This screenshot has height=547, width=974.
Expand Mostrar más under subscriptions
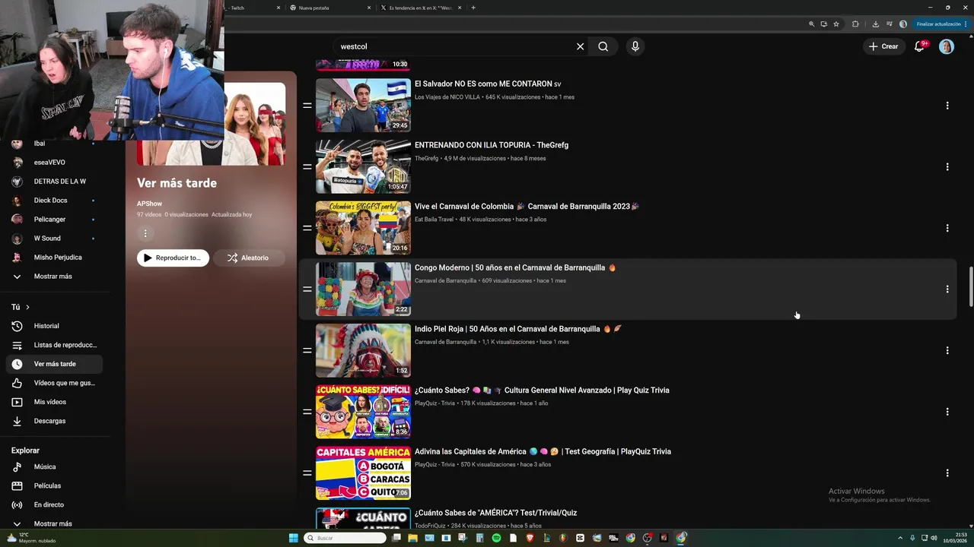53,277
